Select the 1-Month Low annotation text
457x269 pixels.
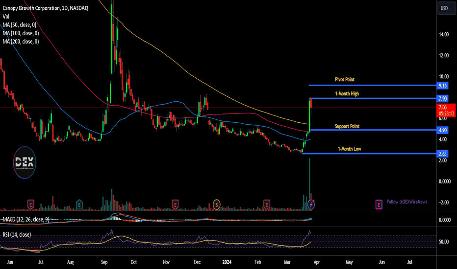tap(350, 149)
